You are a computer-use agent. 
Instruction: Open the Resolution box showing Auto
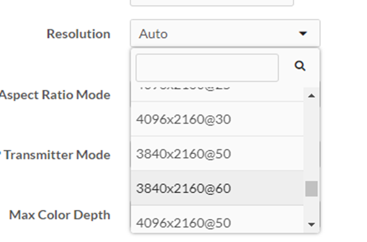tap(225, 33)
